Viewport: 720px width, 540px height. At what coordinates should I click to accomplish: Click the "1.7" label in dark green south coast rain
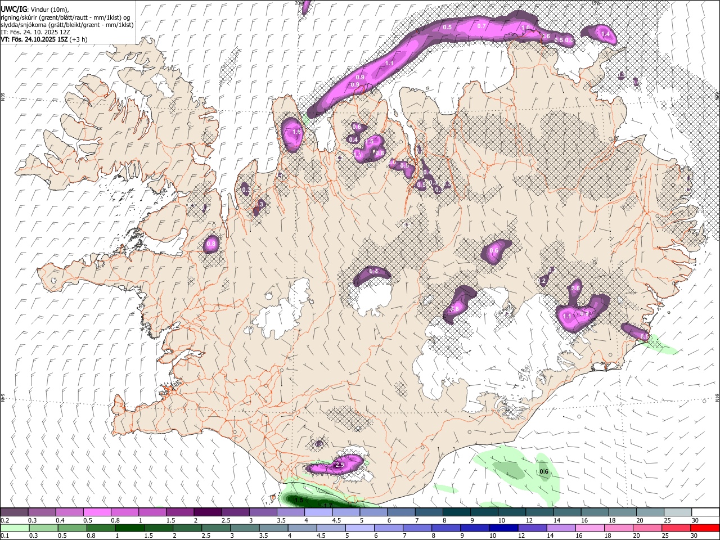coord(328,506)
